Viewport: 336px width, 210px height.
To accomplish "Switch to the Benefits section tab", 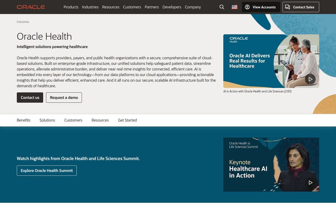I will coord(24,120).
